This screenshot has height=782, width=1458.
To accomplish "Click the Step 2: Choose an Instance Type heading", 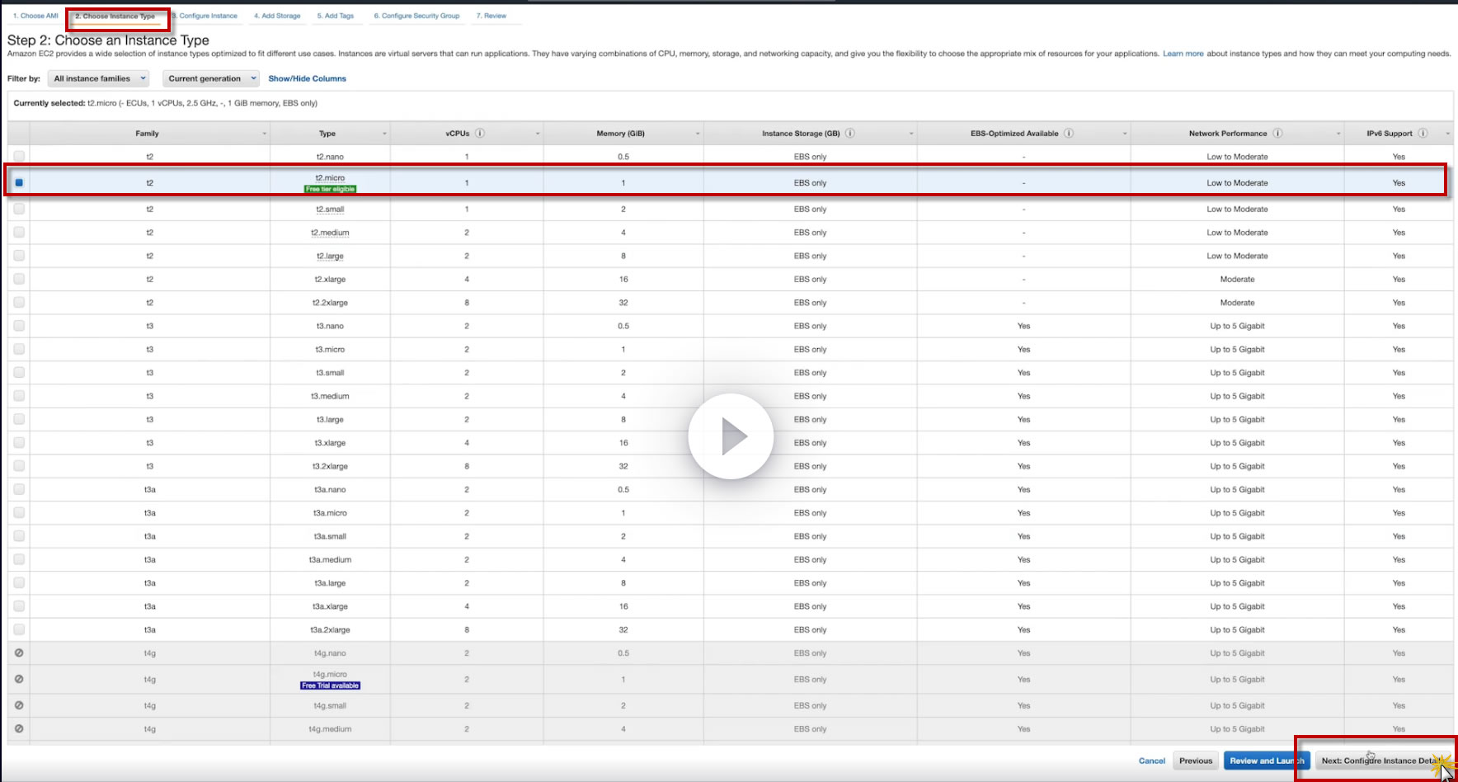I will click(x=108, y=40).
